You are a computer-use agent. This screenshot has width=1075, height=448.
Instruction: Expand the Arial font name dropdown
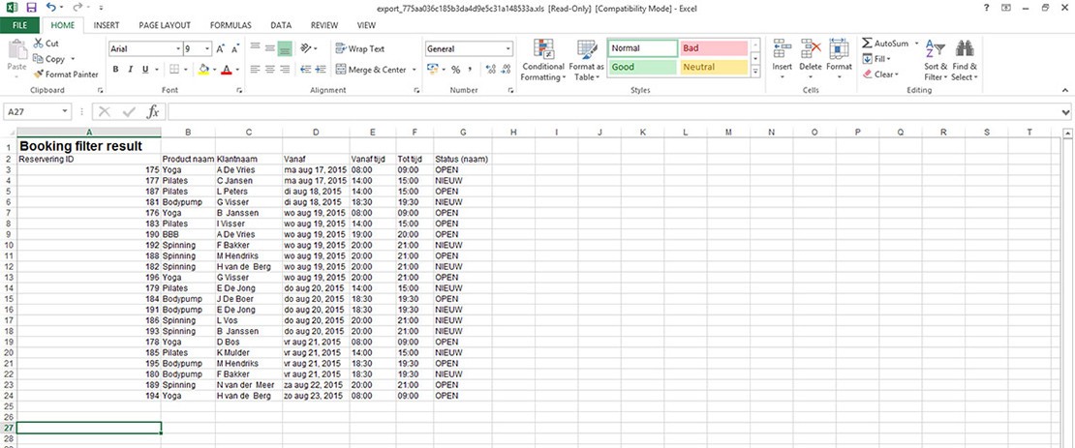point(178,48)
